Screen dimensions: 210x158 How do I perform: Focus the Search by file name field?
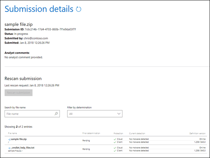click(30, 114)
